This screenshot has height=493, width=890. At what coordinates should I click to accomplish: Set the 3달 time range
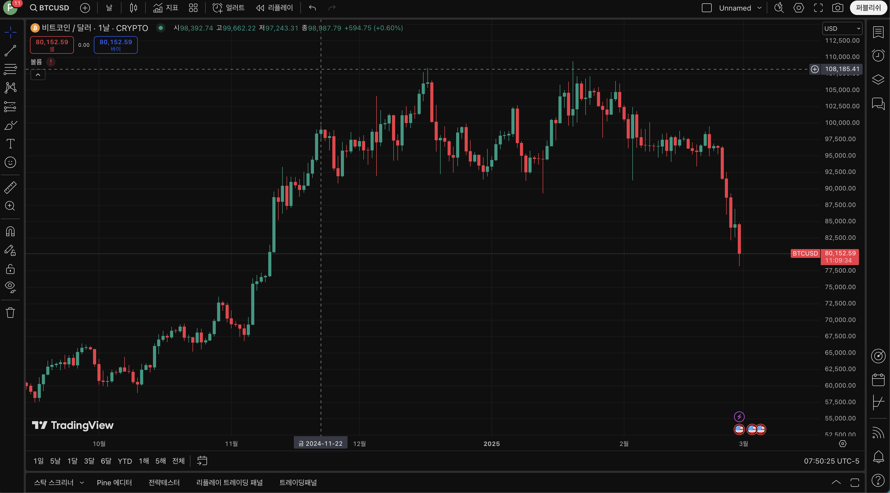coord(89,461)
